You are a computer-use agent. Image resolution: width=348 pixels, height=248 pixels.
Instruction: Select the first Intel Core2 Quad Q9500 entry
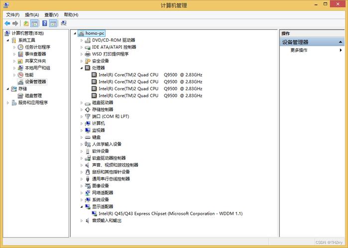pyautogui.click(x=150, y=75)
